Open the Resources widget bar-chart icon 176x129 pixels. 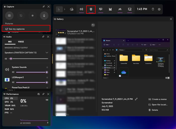point(110,9)
